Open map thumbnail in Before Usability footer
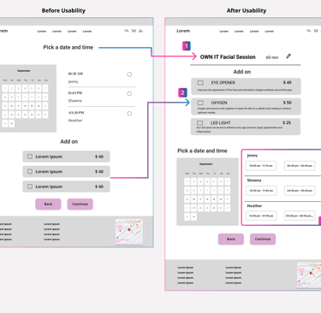 tap(129, 232)
